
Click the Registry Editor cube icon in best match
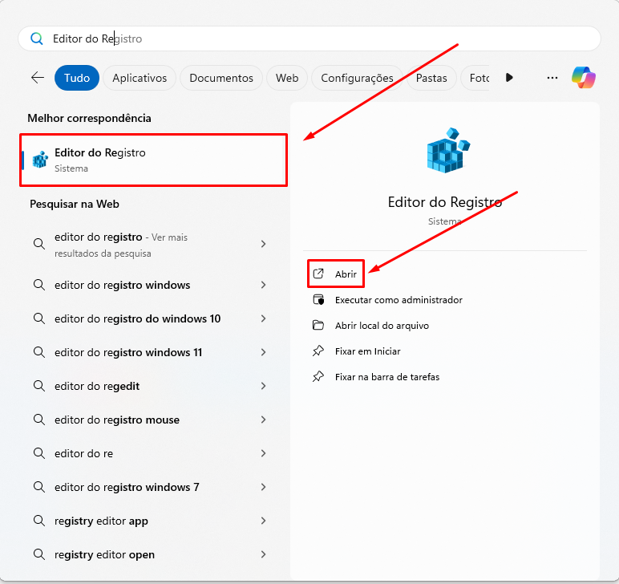pyautogui.click(x=40, y=160)
